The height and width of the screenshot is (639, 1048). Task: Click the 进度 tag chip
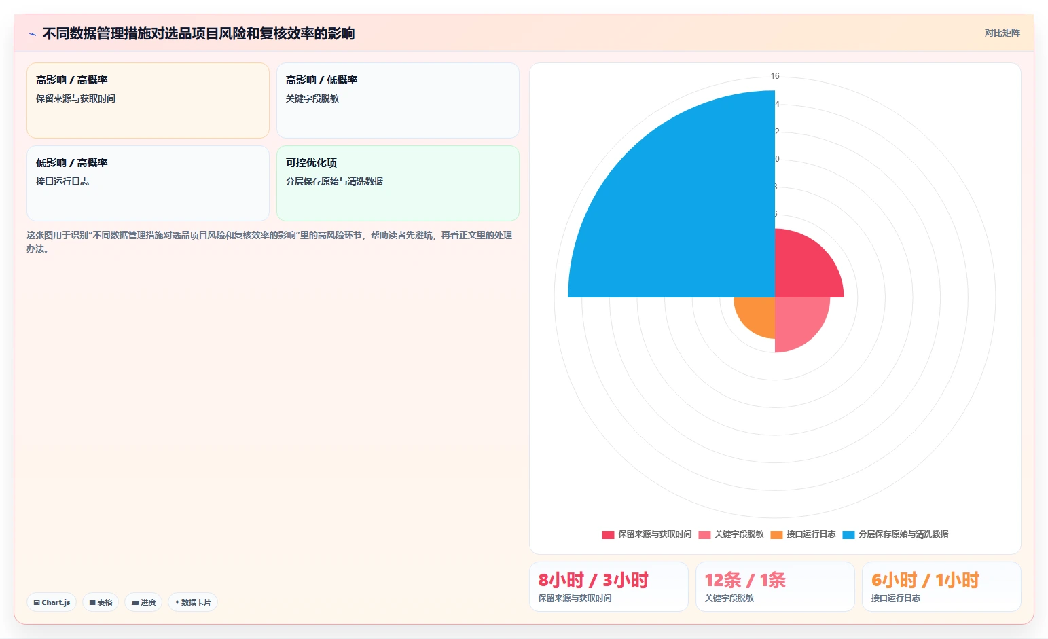(143, 602)
